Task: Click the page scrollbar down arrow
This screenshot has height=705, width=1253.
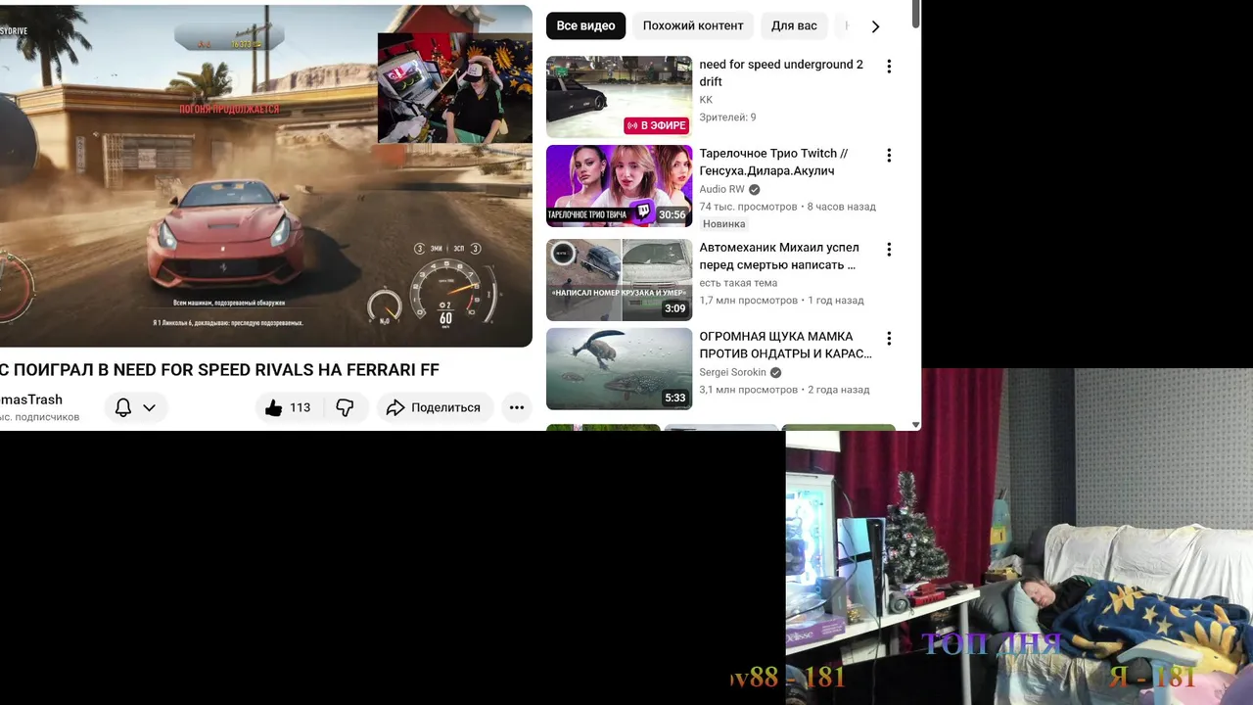Action: pyautogui.click(x=915, y=425)
